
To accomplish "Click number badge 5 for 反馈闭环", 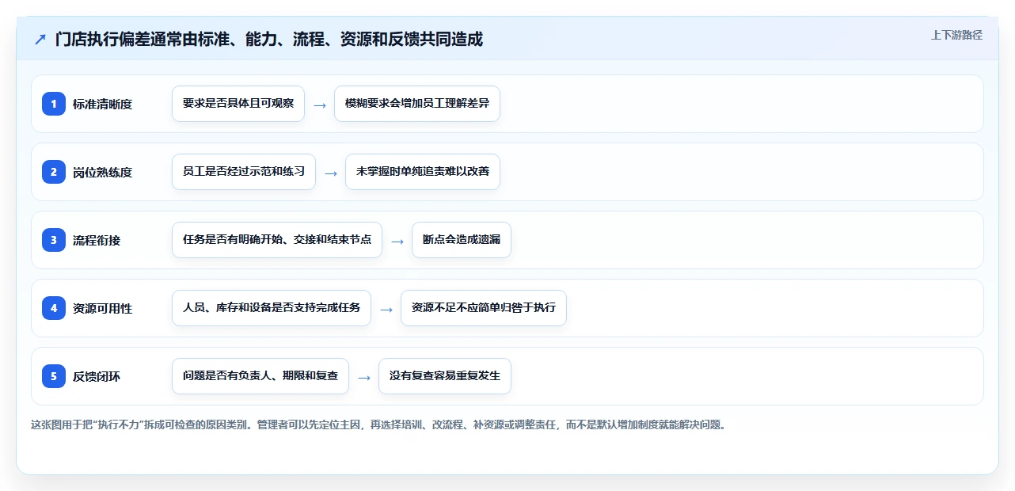I will (54, 375).
